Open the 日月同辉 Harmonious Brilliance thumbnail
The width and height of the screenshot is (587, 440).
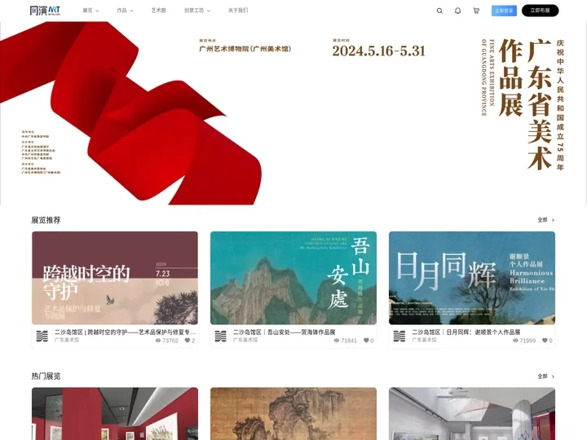[472, 278]
